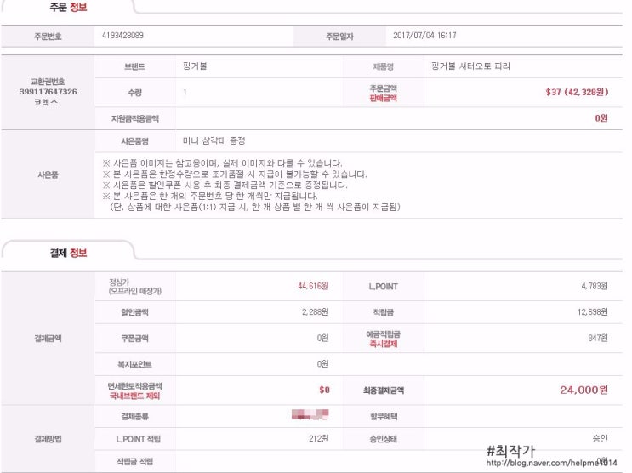The height and width of the screenshot is (473, 632).
Task: Click notice line about 참고용 이미지
Action: click(222, 163)
